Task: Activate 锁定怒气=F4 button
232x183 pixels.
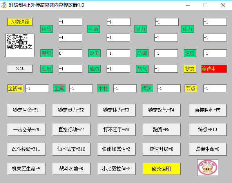Action: [161, 110]
